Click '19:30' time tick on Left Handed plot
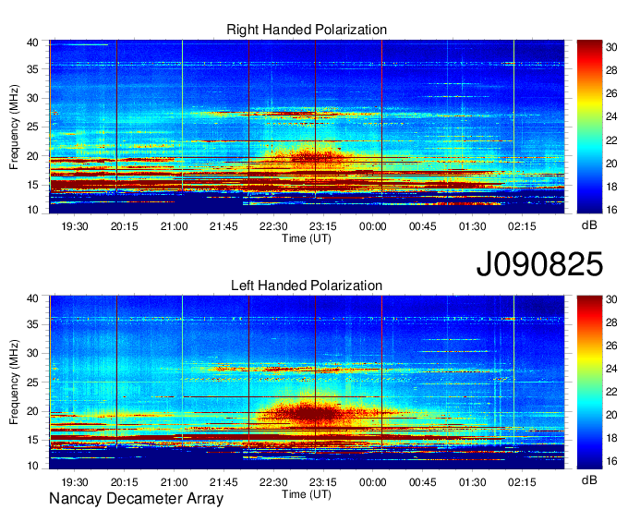 75,482
